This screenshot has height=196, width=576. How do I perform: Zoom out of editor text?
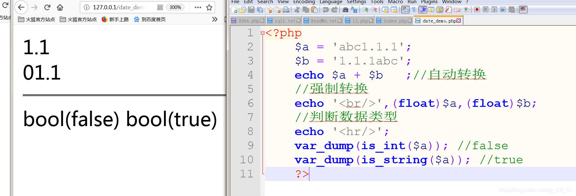(374, 10)
